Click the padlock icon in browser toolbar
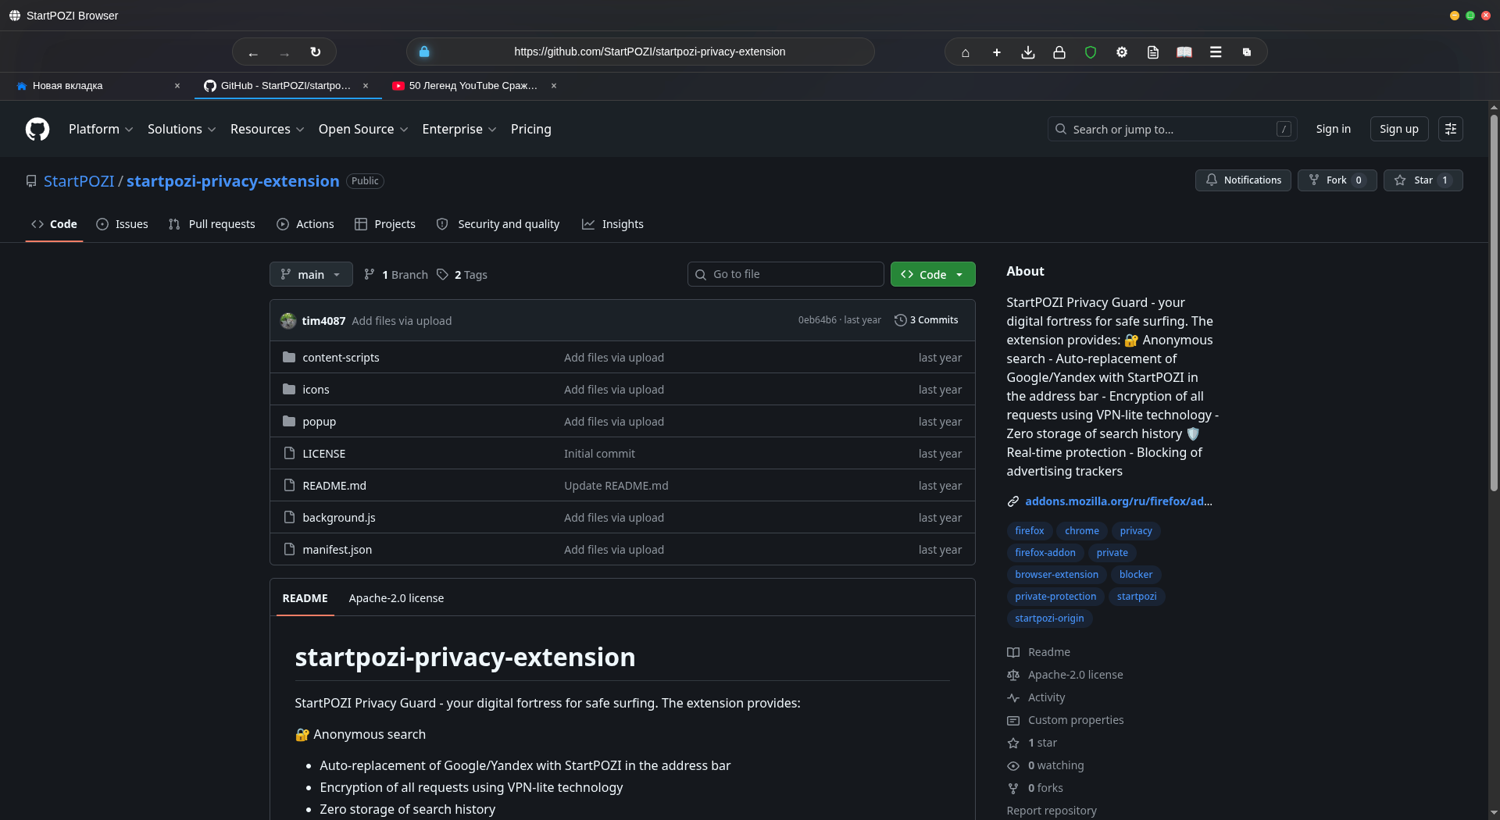 point(1059,52)
